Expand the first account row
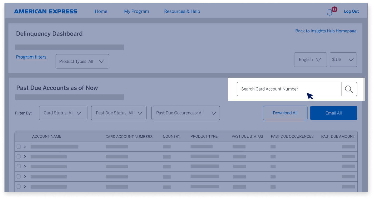This screenshot has height=199, width=374. coord(25,147)
